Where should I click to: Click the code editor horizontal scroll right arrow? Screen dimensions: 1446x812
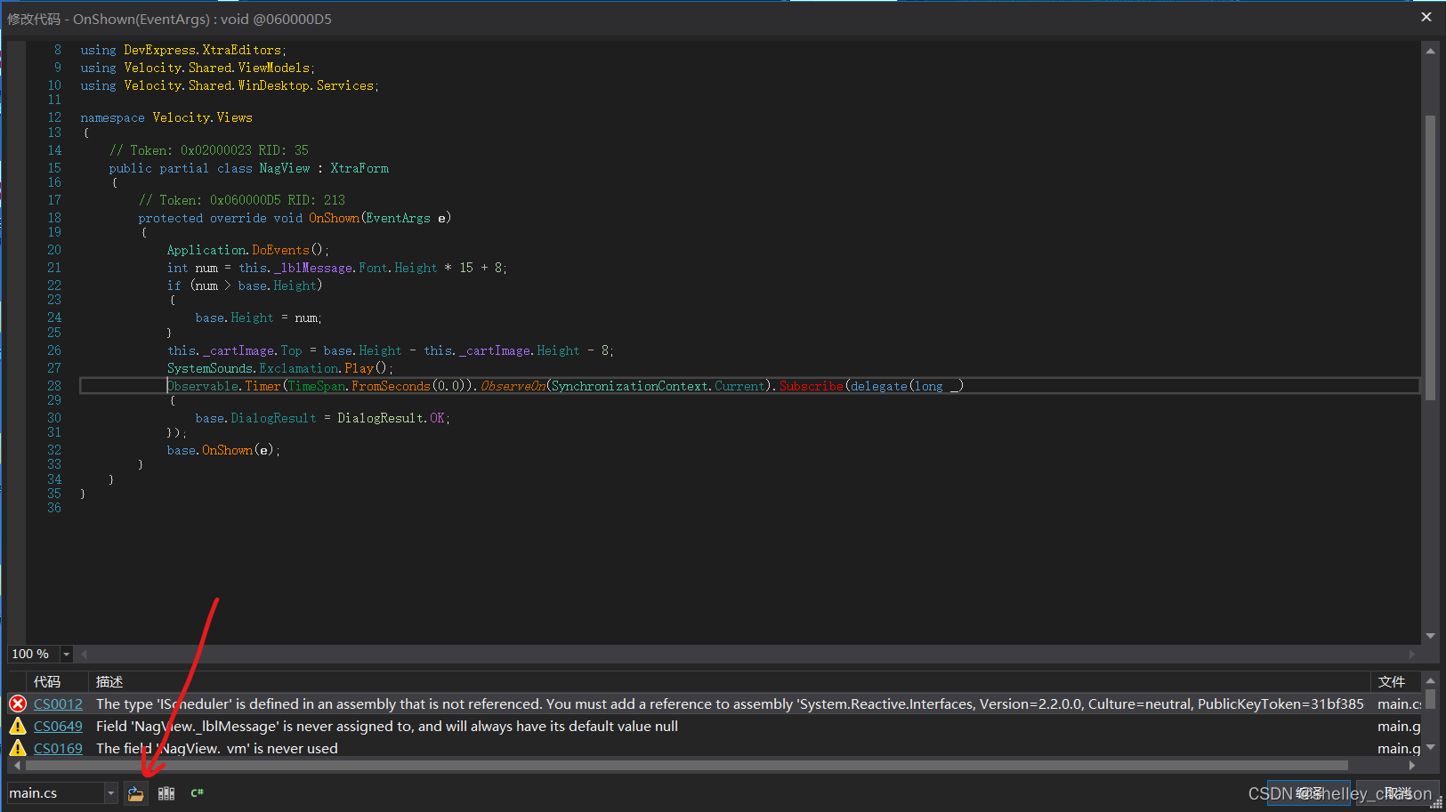pyautogui.click(x=1412, y=654)
